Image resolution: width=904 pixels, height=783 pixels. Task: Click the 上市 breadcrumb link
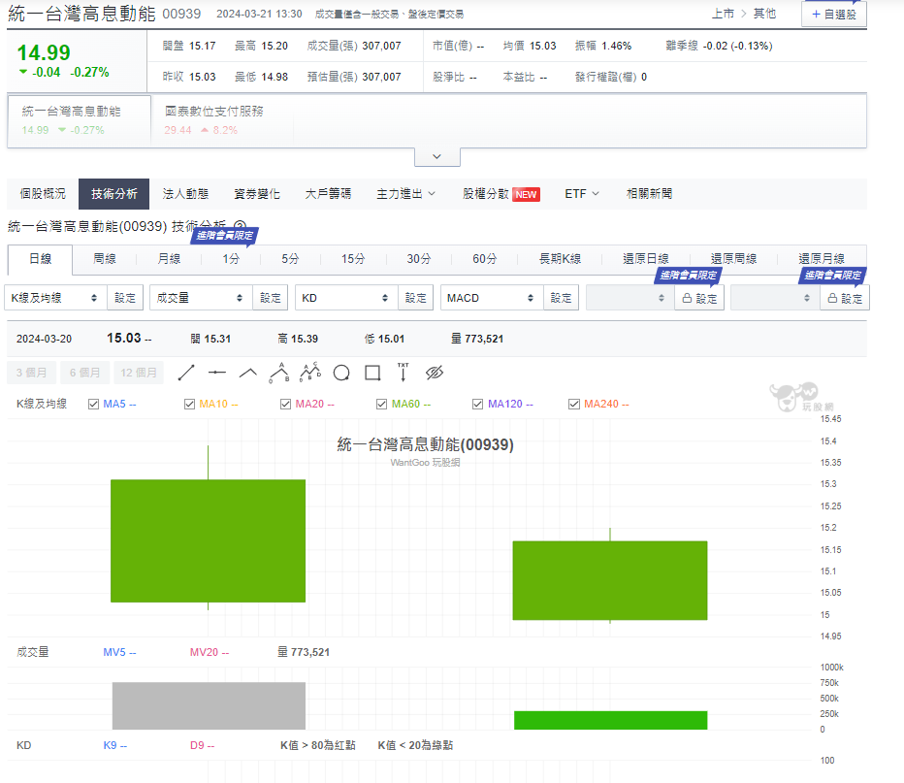pyautogui.click(x=723, y=14)
